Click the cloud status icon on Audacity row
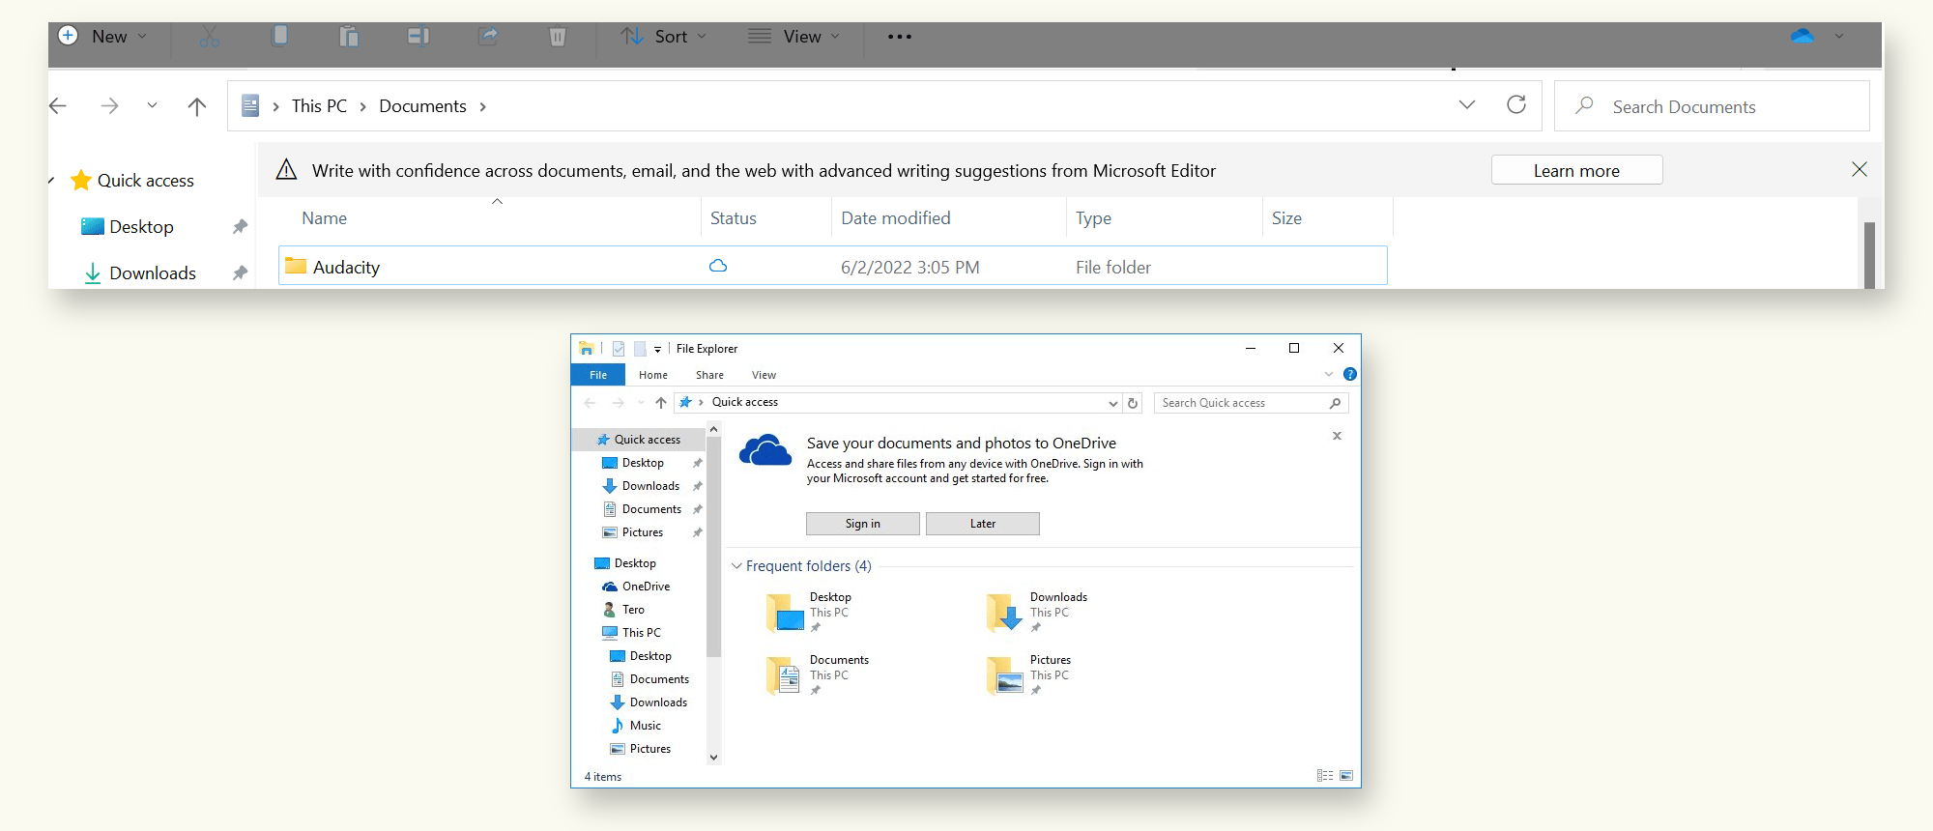The width and height of the screenshot is (1933, 831). [718, 266]
